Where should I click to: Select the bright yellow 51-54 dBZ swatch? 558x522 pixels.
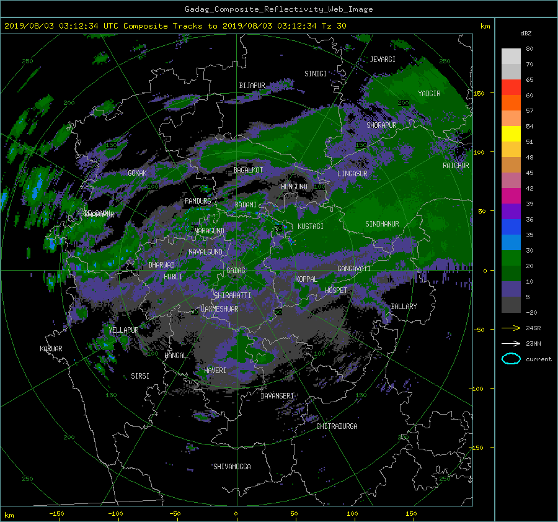(511, 134)
